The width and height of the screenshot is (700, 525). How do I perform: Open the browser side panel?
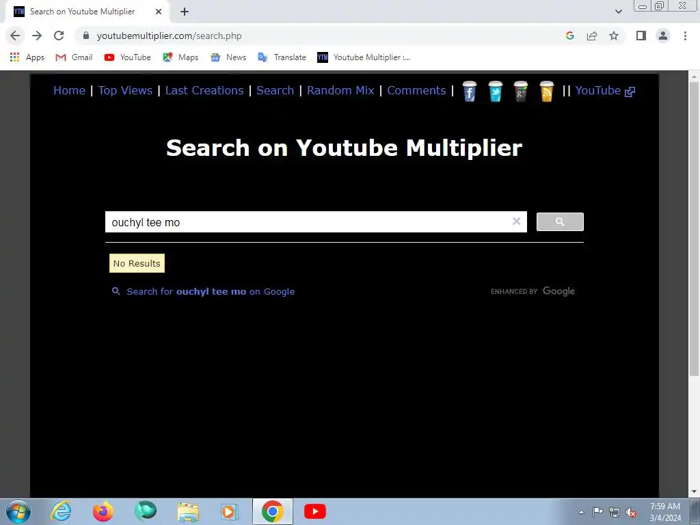(641, 36)
